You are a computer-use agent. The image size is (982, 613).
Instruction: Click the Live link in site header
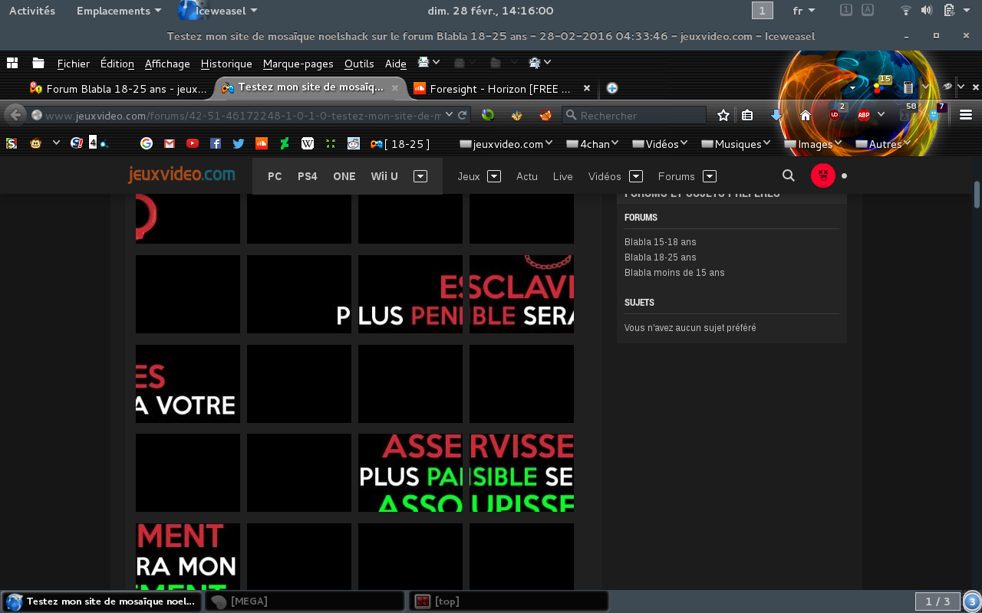click(x=563, y=175)
